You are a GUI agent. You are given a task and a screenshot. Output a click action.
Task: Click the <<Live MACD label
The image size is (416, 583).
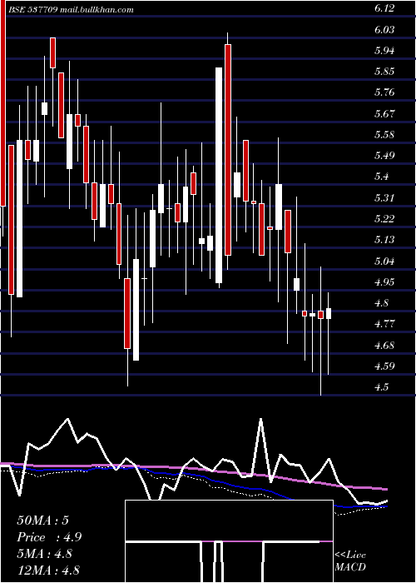click(350, 561)
